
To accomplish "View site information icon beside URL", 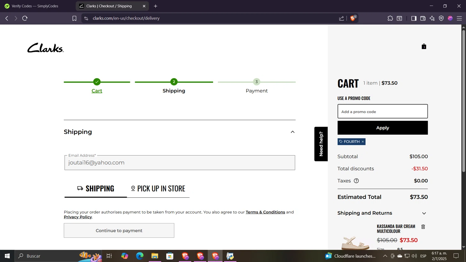I will tap(86, 18).
